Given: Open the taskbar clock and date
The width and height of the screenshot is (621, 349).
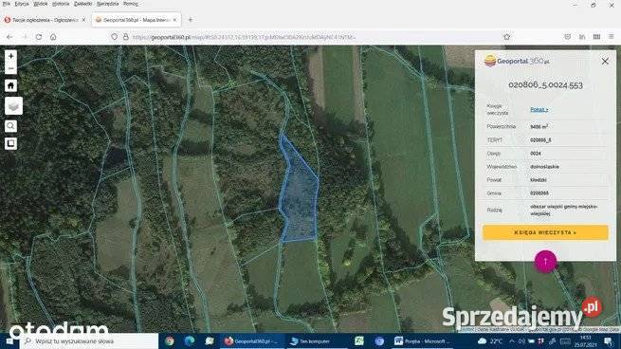Looking at the screenshot, I should click(585, 341).
